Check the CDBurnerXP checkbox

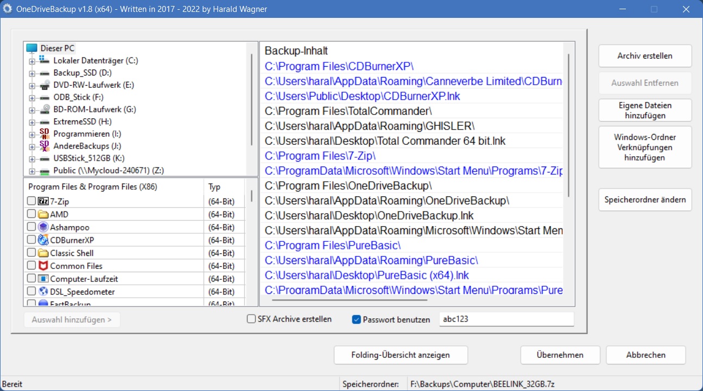[x=31, y=240]
